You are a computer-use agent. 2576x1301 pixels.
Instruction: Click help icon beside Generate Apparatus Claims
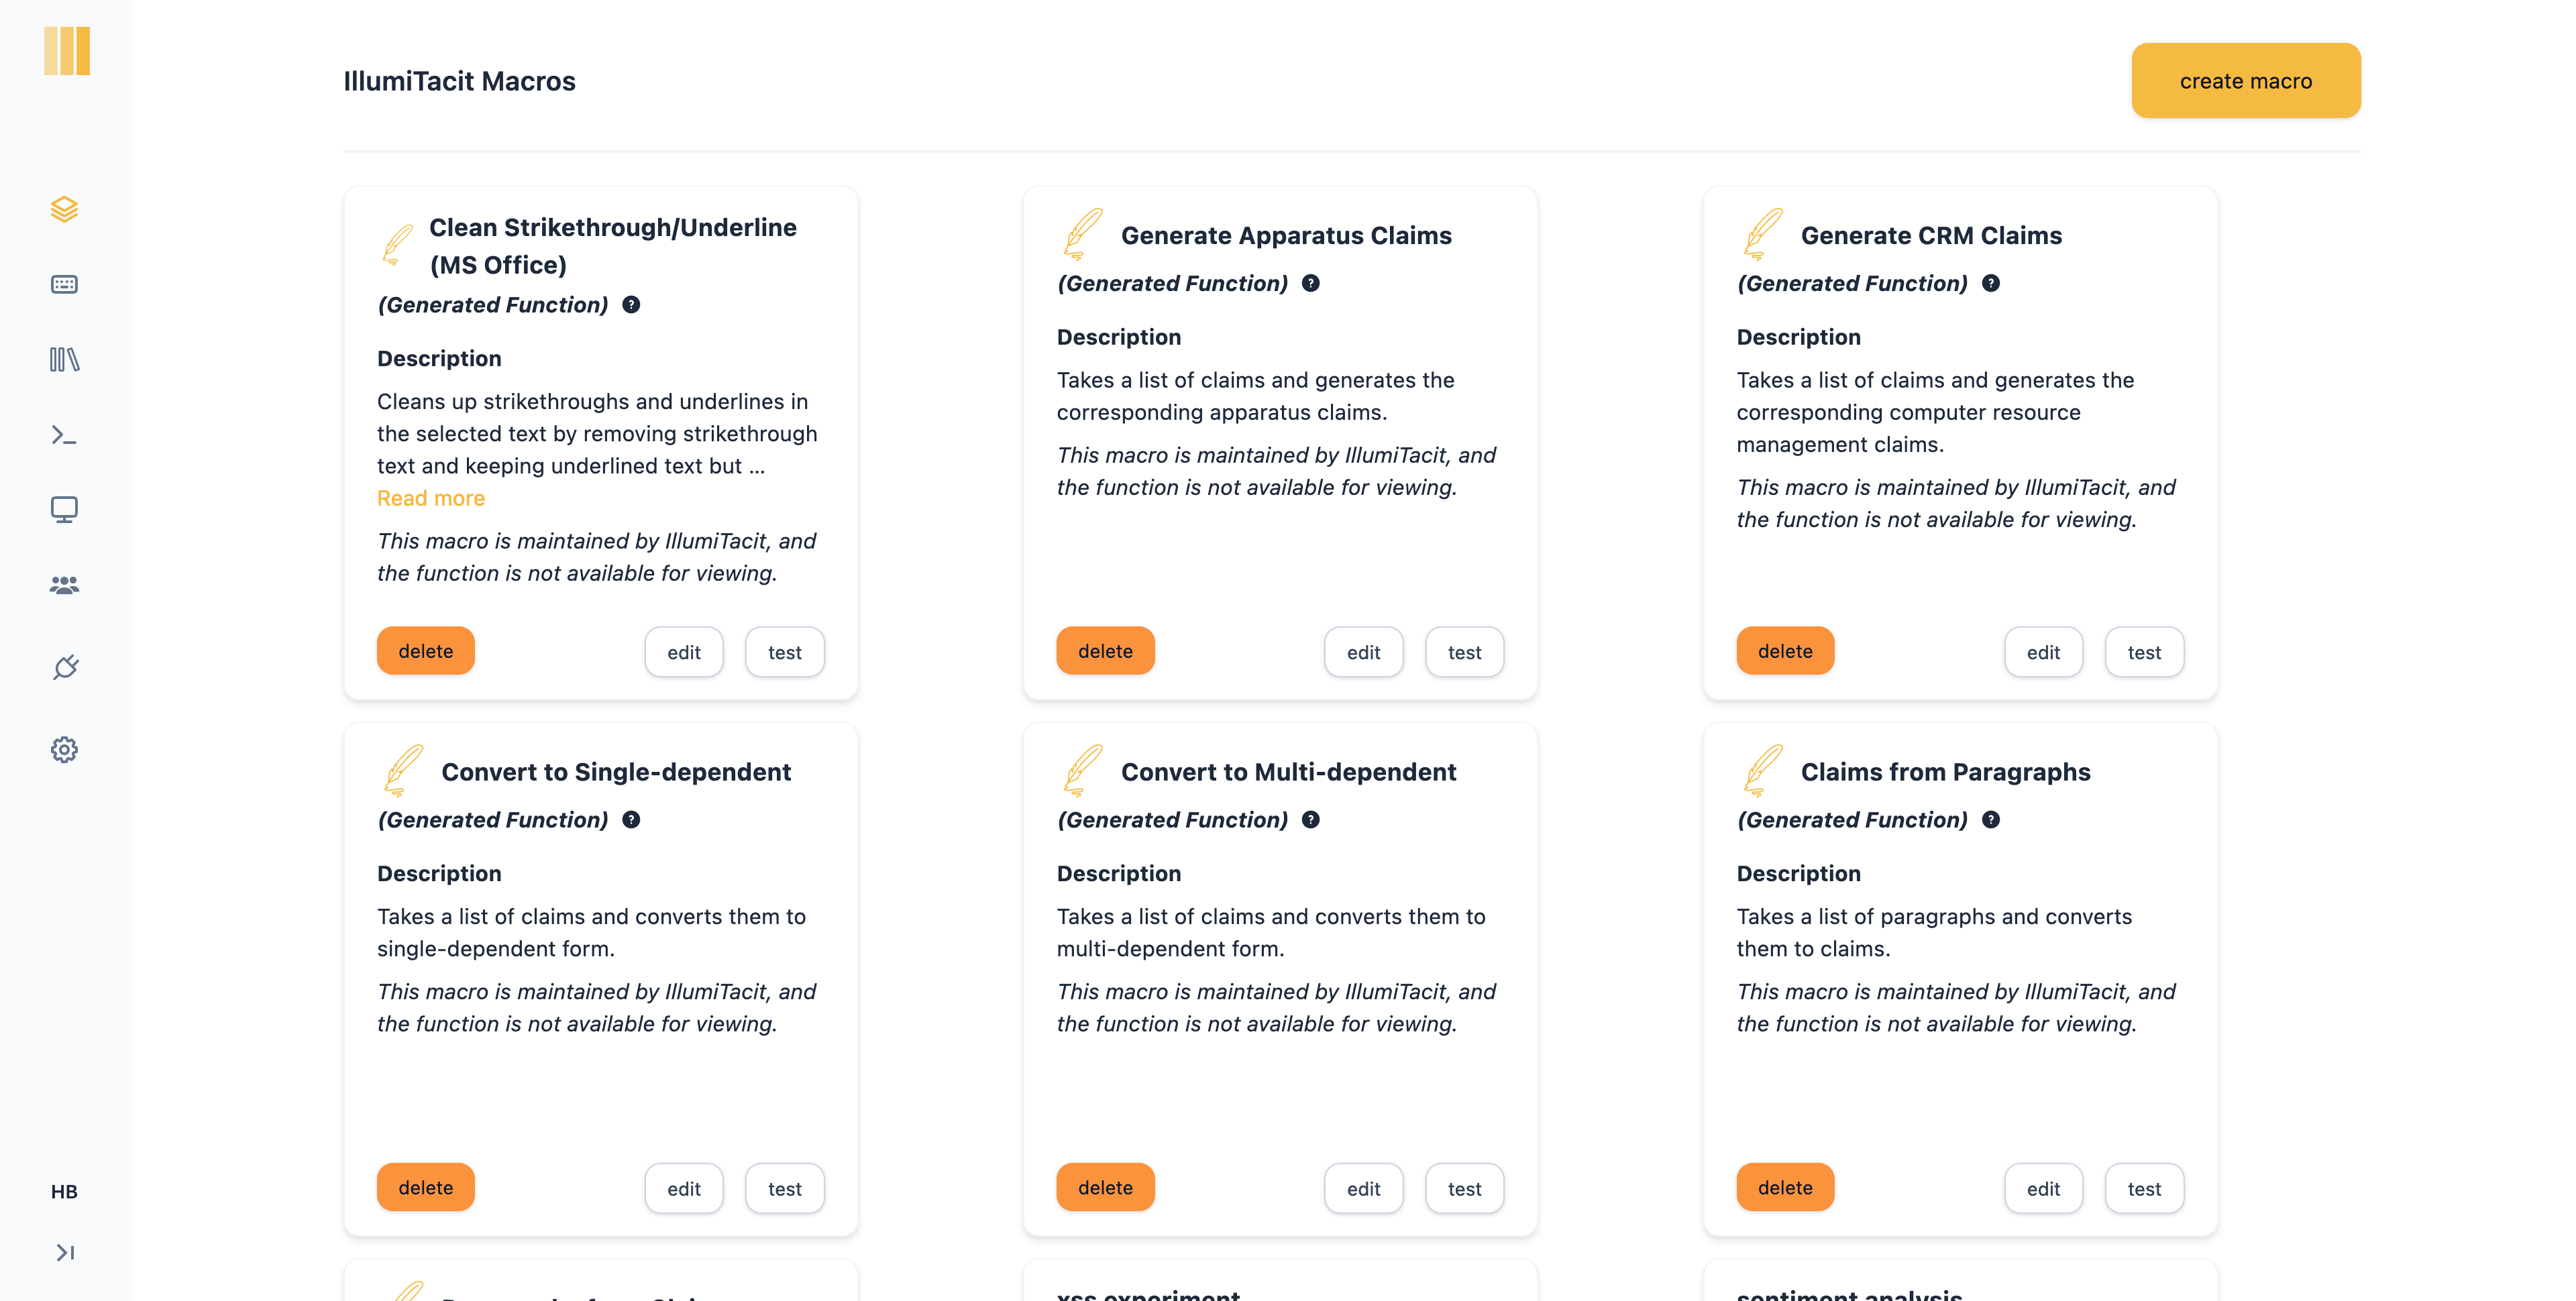[x=1310, y=284]
